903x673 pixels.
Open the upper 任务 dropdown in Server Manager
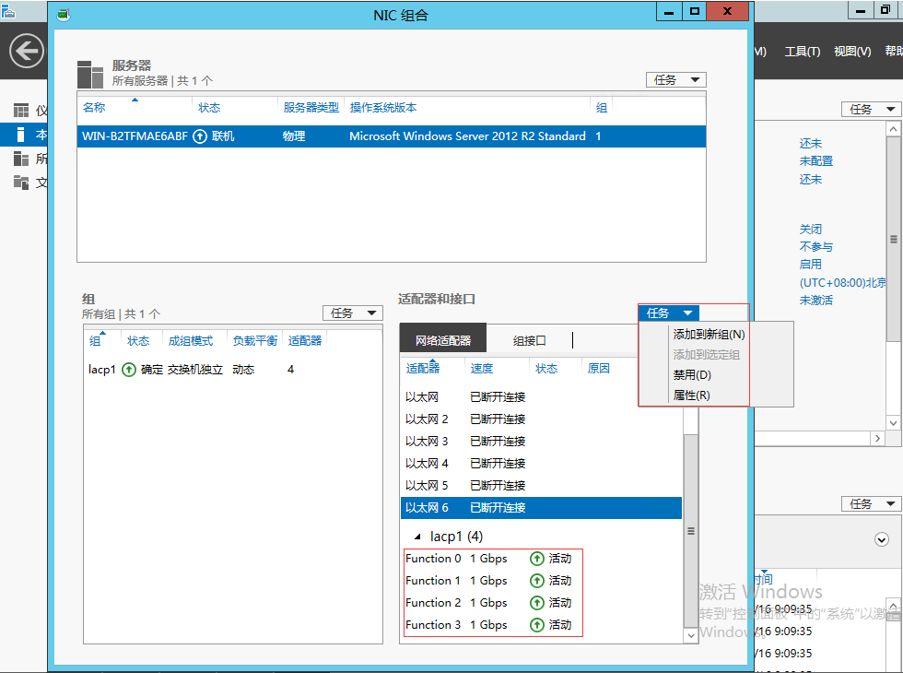click(x=872, y=109)
